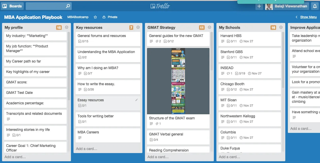Open the Key resources list menu
The height and width of the screenshot is (163, 320).
(138, 27)
